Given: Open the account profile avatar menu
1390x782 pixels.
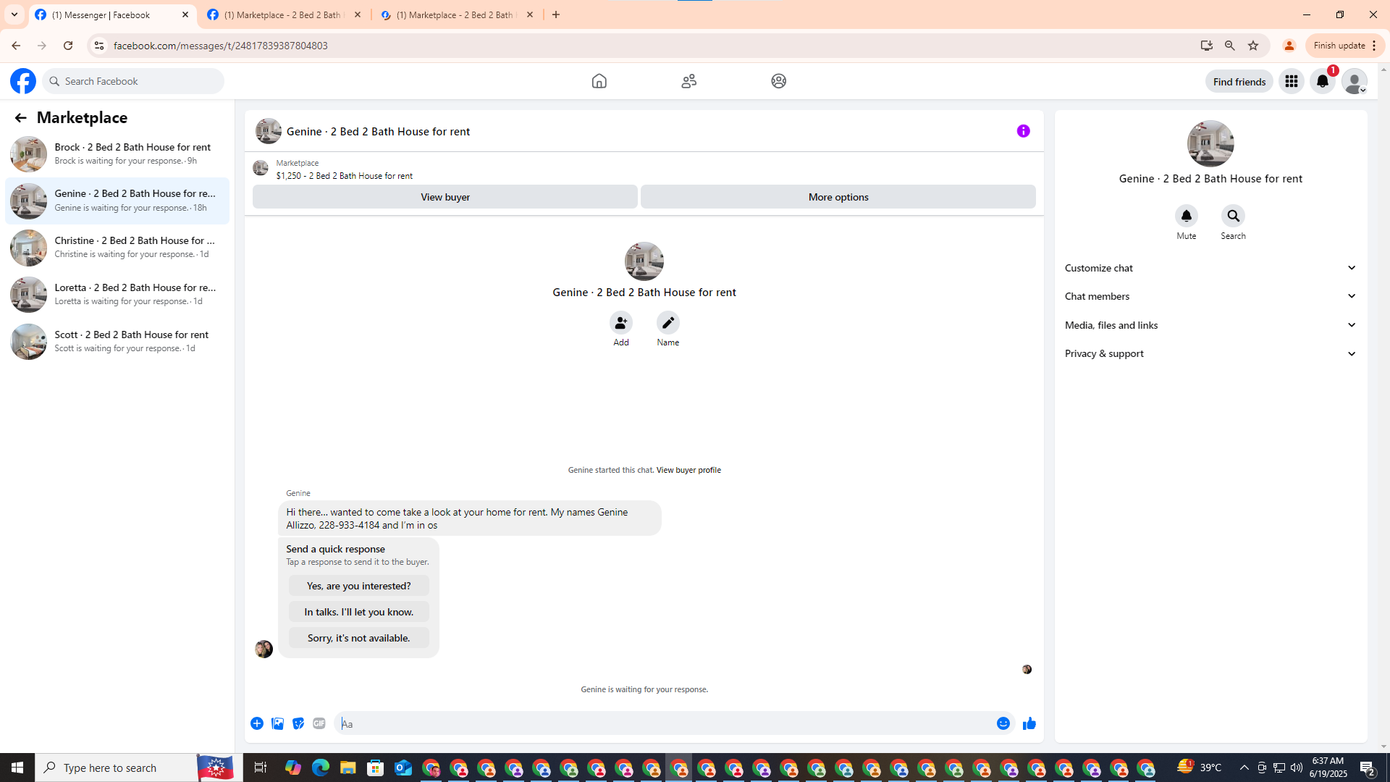Looking at the screenshot, I should (x=1355, y=81).
